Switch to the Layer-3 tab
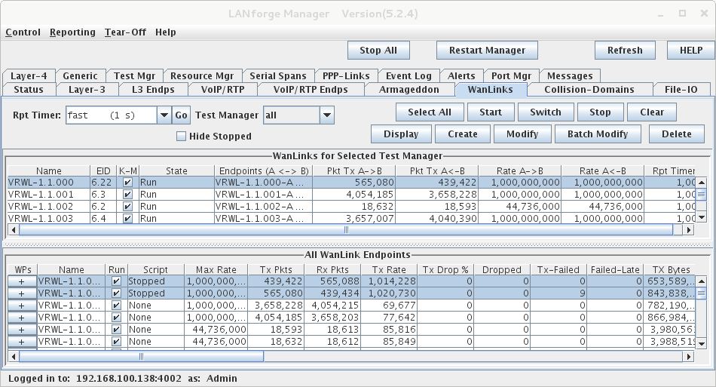 coord(87,90)
